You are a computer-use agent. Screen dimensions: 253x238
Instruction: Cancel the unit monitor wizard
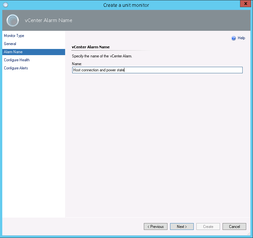click(234, 227)
